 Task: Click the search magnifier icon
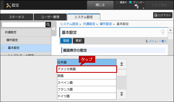48,25
